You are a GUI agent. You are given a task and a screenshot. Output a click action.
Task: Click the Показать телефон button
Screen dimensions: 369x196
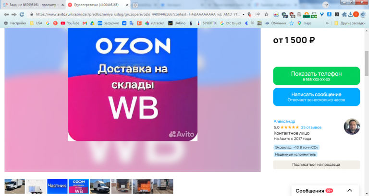[316, 76]
